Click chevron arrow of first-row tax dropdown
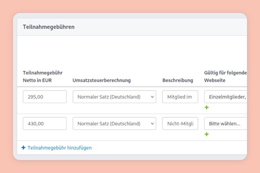 pyautogui.click(x=152, y=97)
